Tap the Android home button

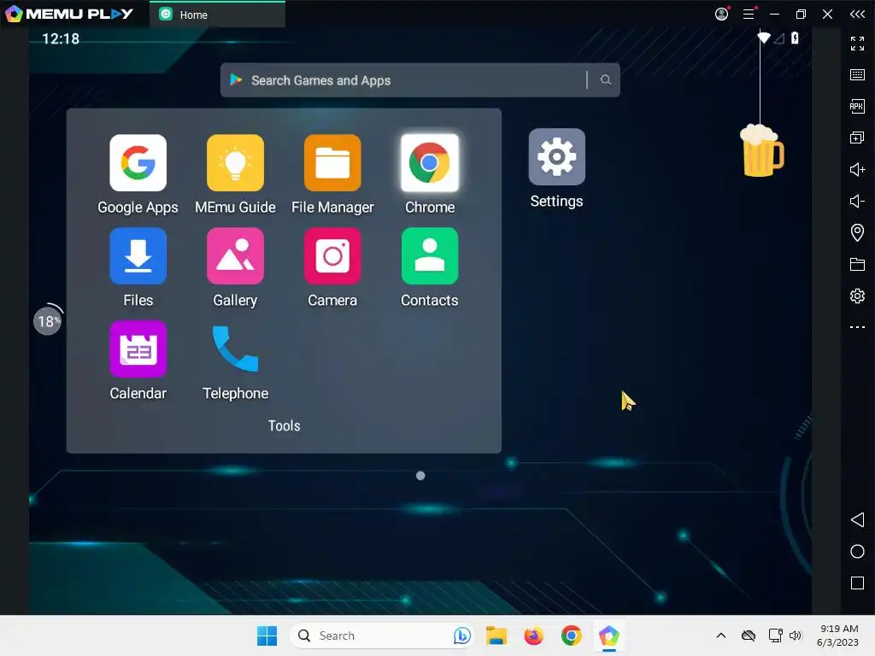click(857, 551)
